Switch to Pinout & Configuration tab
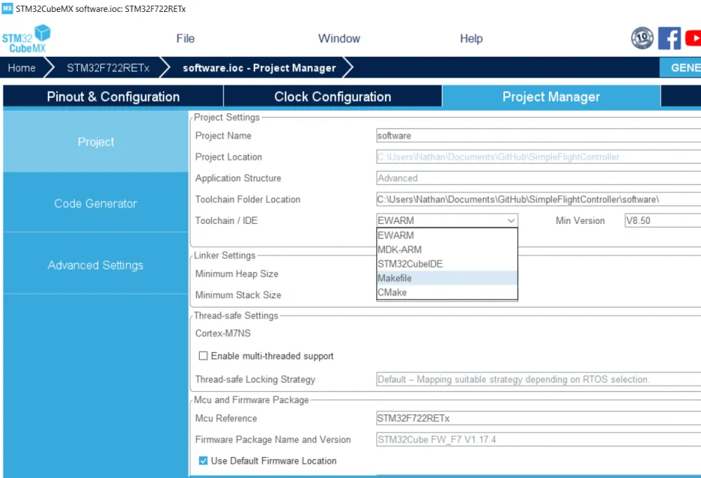701x478 pixels. (x=113, y=97)
